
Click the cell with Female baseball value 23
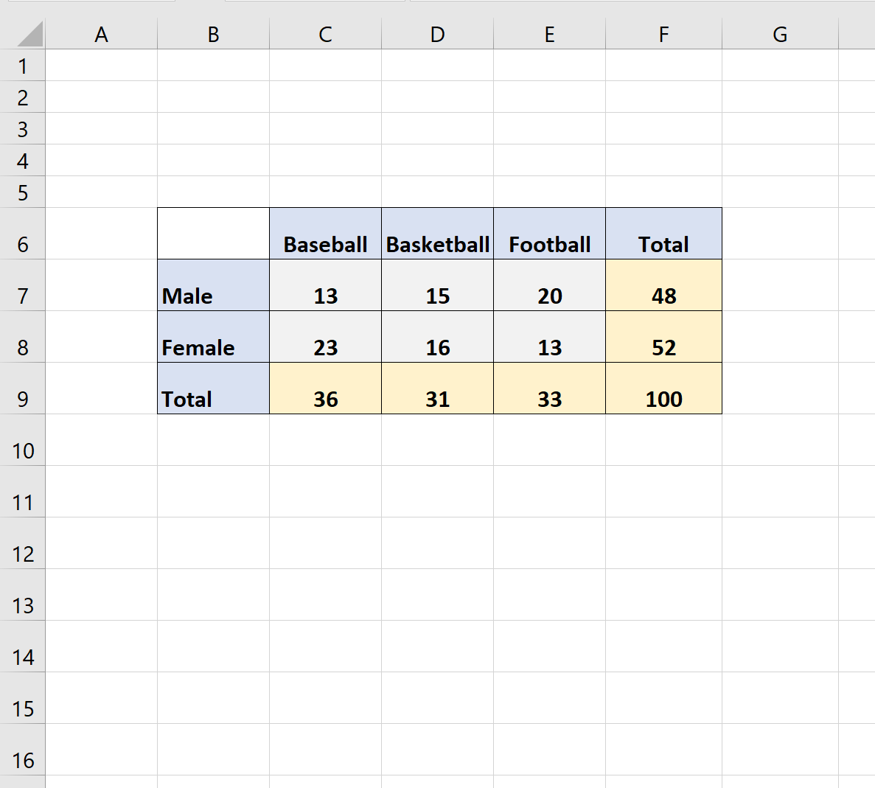325,347
